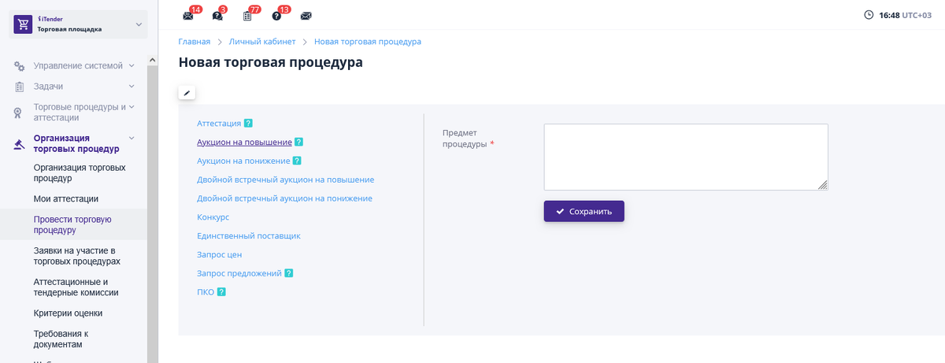Click the help mark next to Аттестация
This screenshot has width=945, height=363.
pos(248,124)
